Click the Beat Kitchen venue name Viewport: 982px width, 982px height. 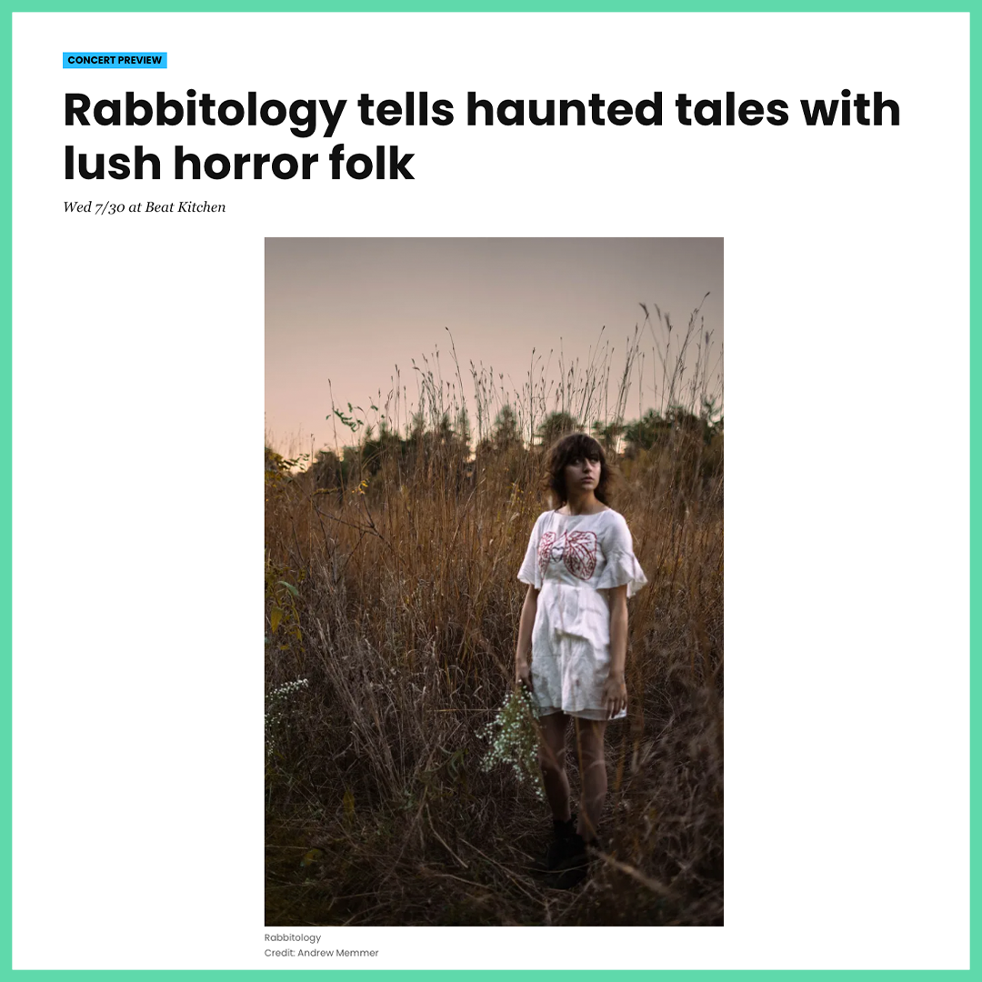click(x=185, y=207)
